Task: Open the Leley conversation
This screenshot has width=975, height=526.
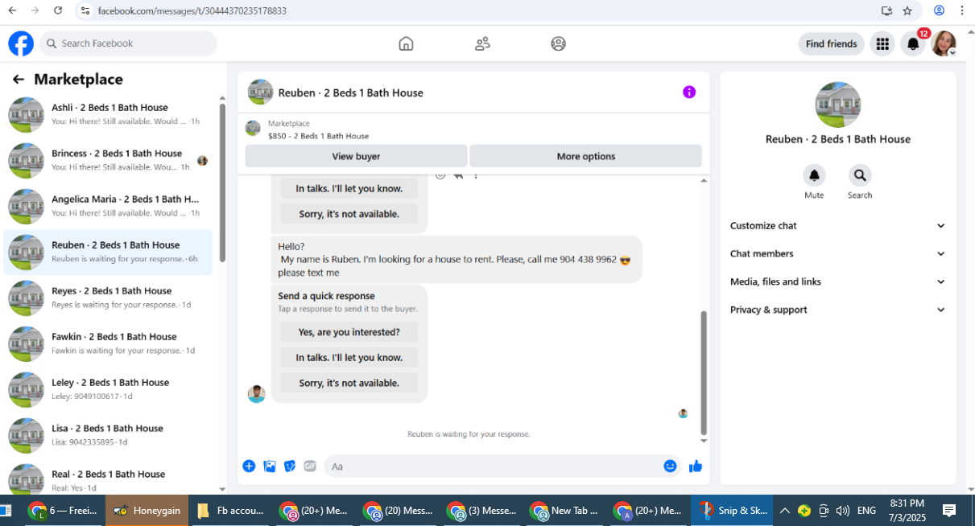Action: pos(109,389)
